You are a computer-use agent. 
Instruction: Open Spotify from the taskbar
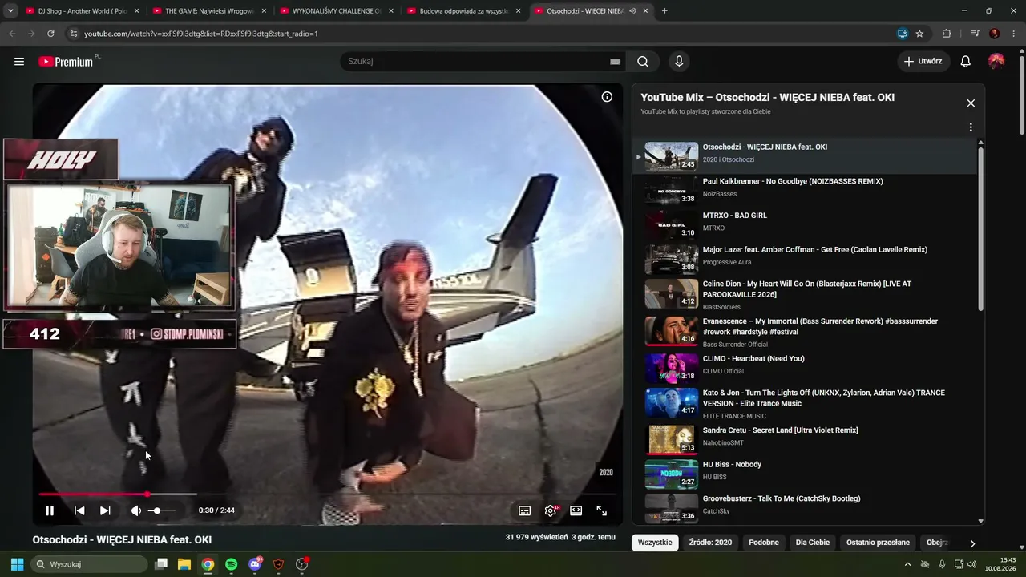(232, 564)
